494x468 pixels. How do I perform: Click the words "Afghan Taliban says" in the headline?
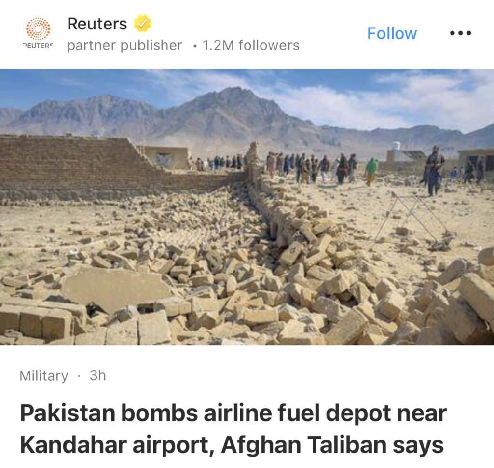pos(332,445)
